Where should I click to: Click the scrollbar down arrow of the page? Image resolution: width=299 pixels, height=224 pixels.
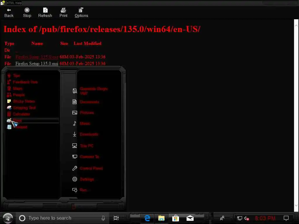click(296, 205)
